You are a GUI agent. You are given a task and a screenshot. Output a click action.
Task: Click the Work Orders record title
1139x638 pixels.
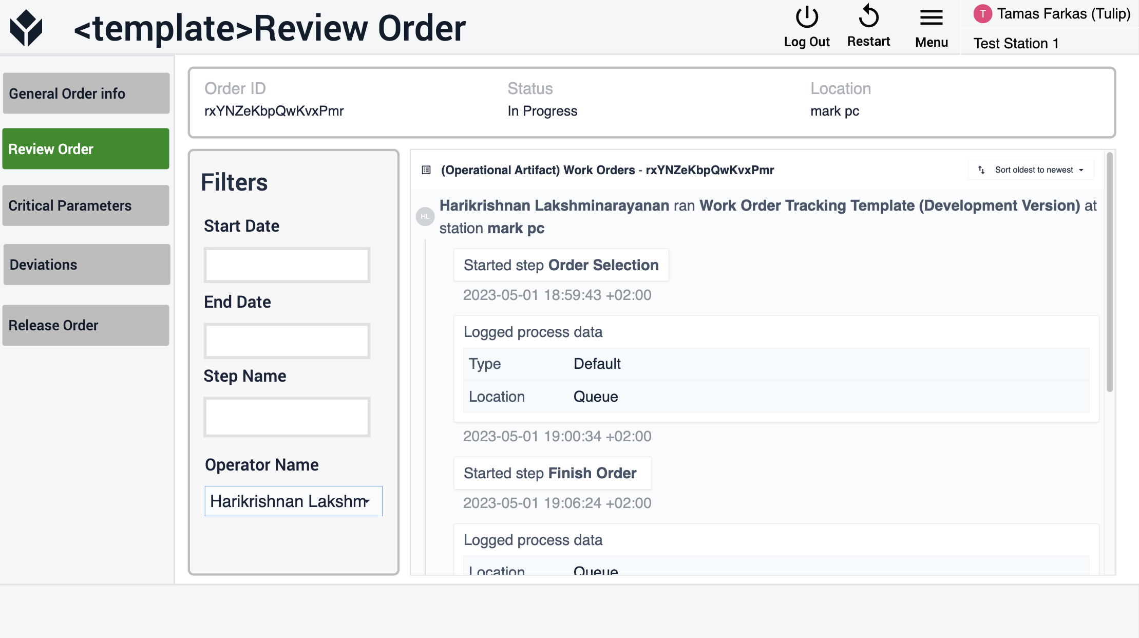608,170
